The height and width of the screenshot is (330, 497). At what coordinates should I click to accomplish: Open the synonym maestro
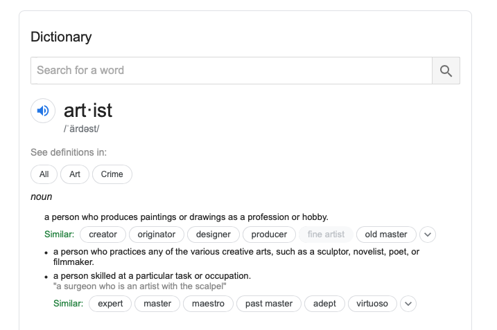click(x=208, y=304)
